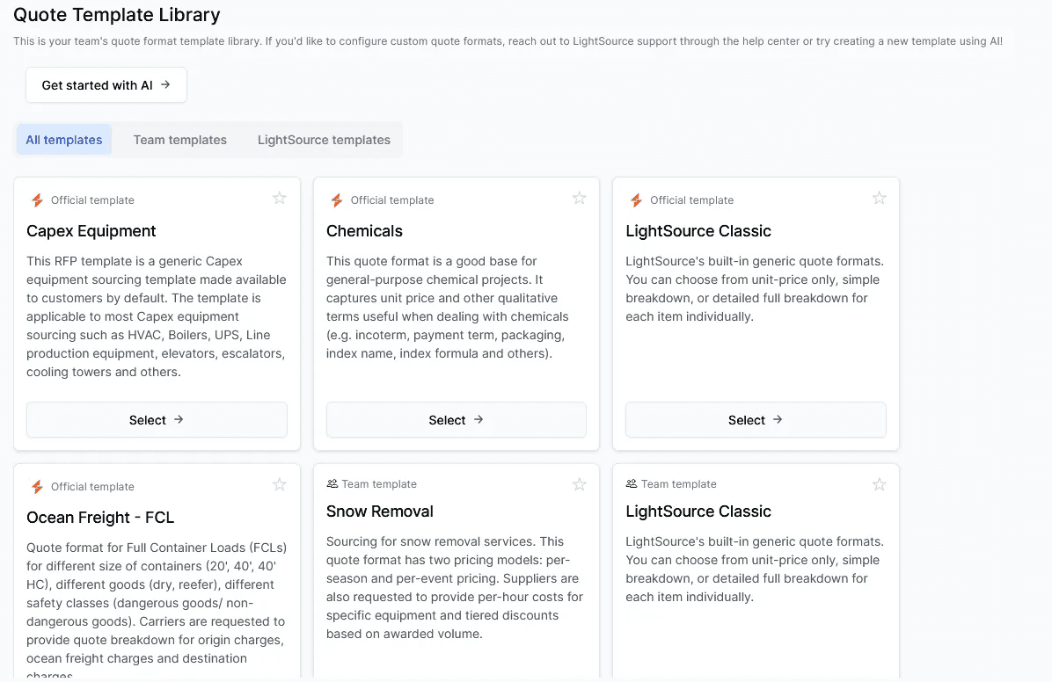1052x682 pixels.
Task: Click the Snow Removal description text
Action: (455, 587)
